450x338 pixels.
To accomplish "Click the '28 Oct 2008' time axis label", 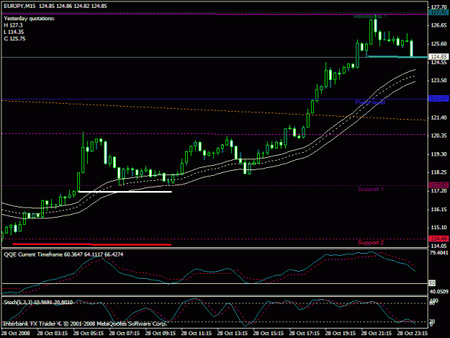I will point(16,334).
